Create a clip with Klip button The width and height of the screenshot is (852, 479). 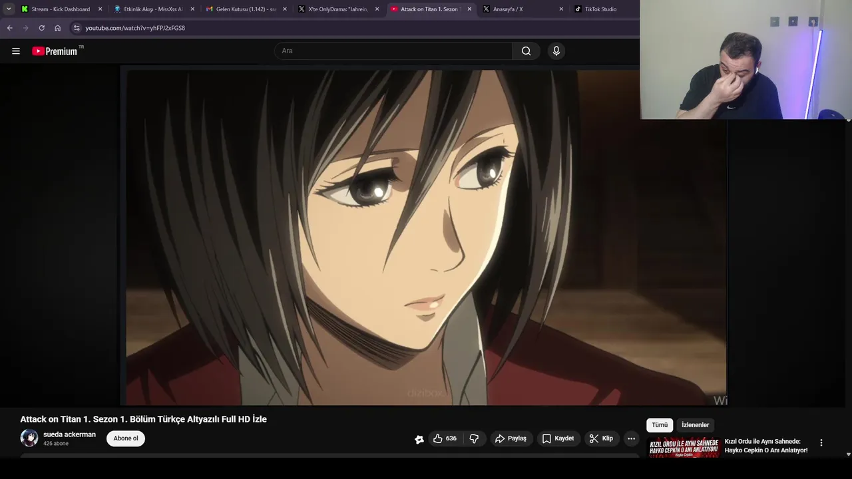601,438
